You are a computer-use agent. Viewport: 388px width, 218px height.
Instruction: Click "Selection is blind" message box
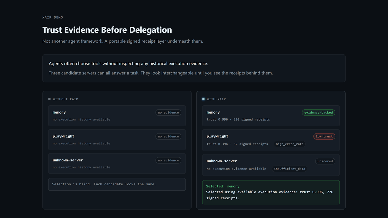[117, 184]
